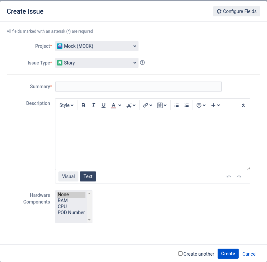Open the Issue Type dropdown showing Story
This screenshot has width=267, height=262.
tap(97, 63)
